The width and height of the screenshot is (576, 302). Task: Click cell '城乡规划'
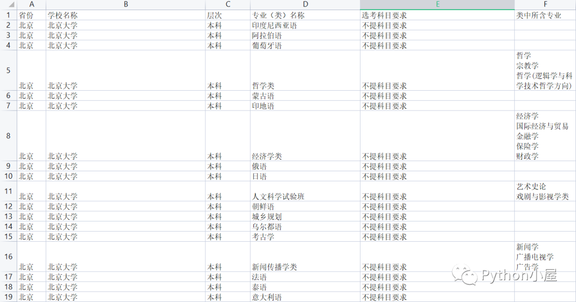pos(305,217)
